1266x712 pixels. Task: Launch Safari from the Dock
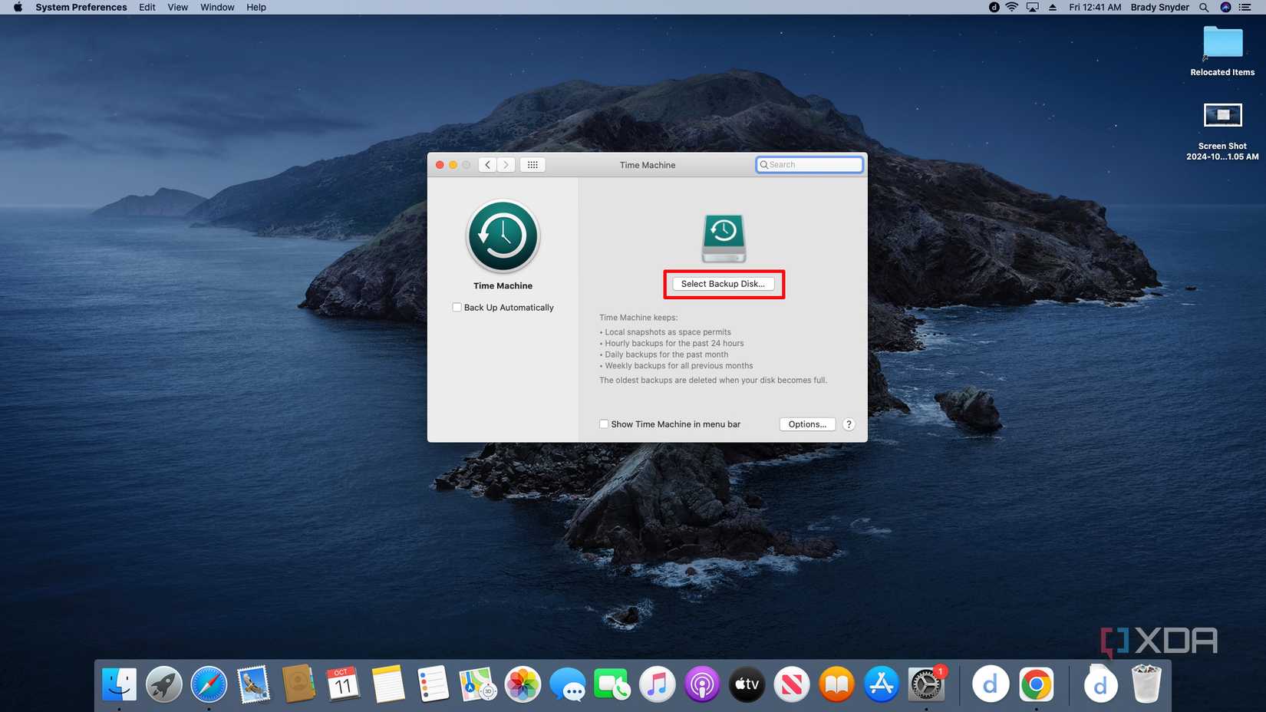(209, 684)
